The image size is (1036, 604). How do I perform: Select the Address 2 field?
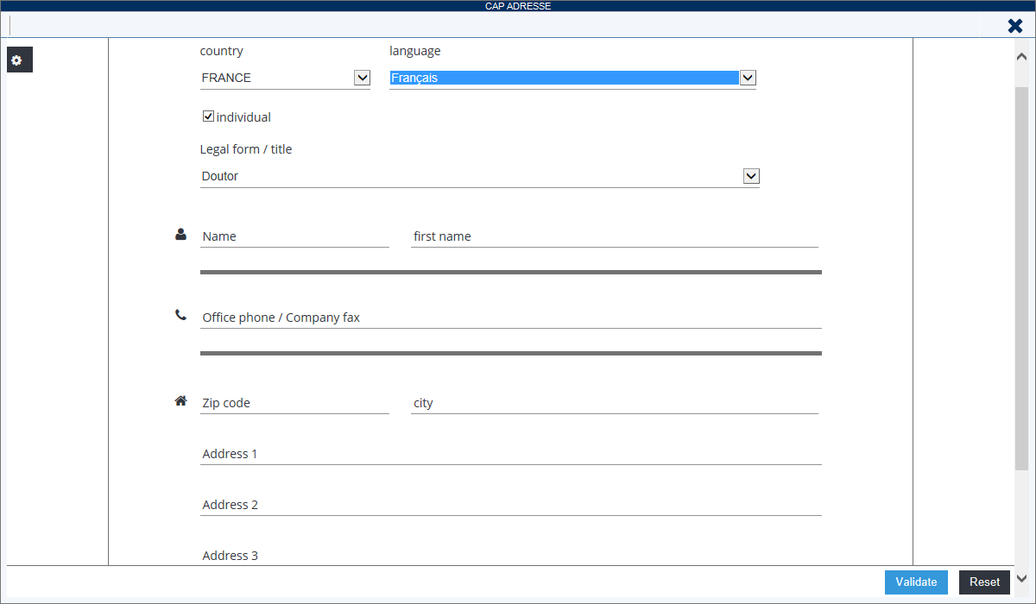coord(509,505)
